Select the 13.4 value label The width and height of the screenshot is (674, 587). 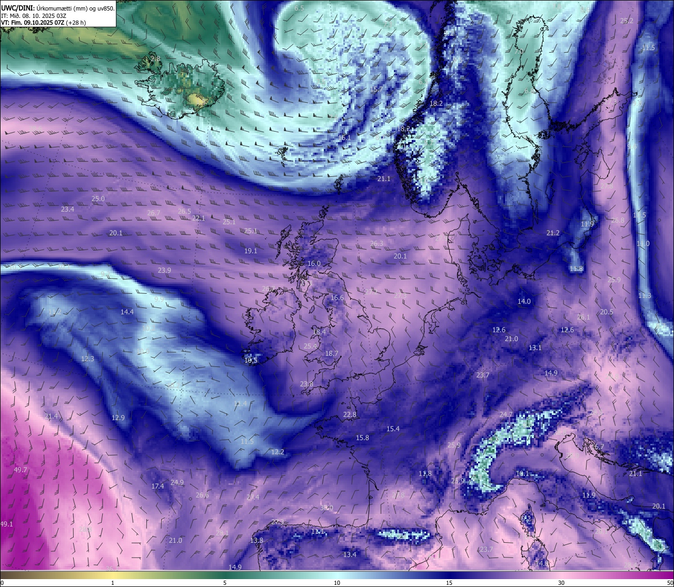point(350,555)
